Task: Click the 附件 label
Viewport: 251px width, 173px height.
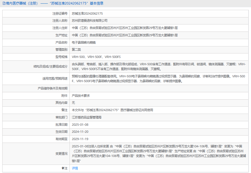Action: [64, 96]
